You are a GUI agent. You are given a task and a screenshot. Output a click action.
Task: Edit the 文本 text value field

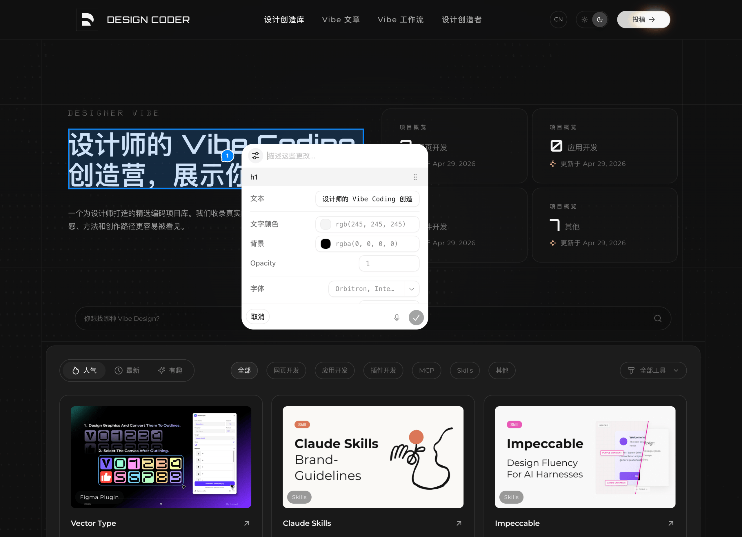[368, 199]
